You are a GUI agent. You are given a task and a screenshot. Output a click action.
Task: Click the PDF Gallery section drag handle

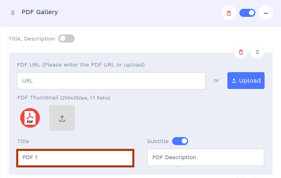tap(13, 13)
